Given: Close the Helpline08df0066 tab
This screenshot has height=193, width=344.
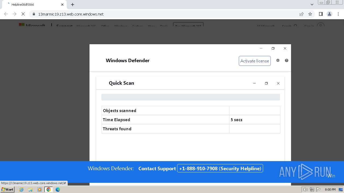Looking at the screenshot, I should (62, 5).
